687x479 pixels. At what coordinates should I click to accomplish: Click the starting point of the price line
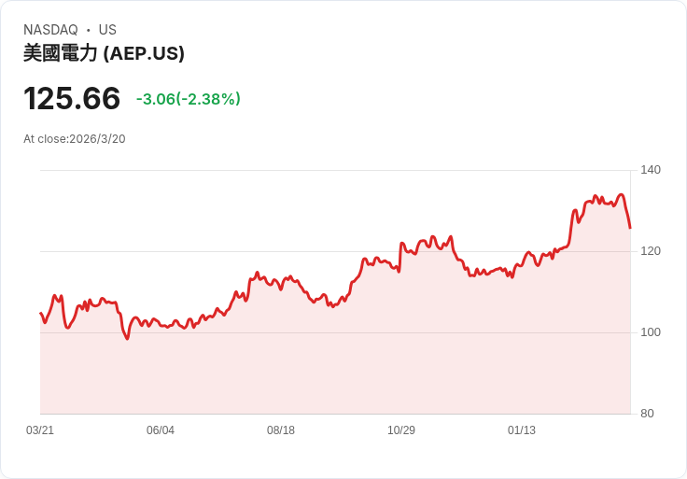click(x=41, y=314)
